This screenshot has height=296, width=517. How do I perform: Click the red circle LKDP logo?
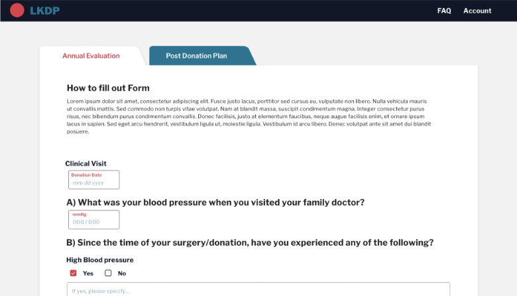(17, 10)
